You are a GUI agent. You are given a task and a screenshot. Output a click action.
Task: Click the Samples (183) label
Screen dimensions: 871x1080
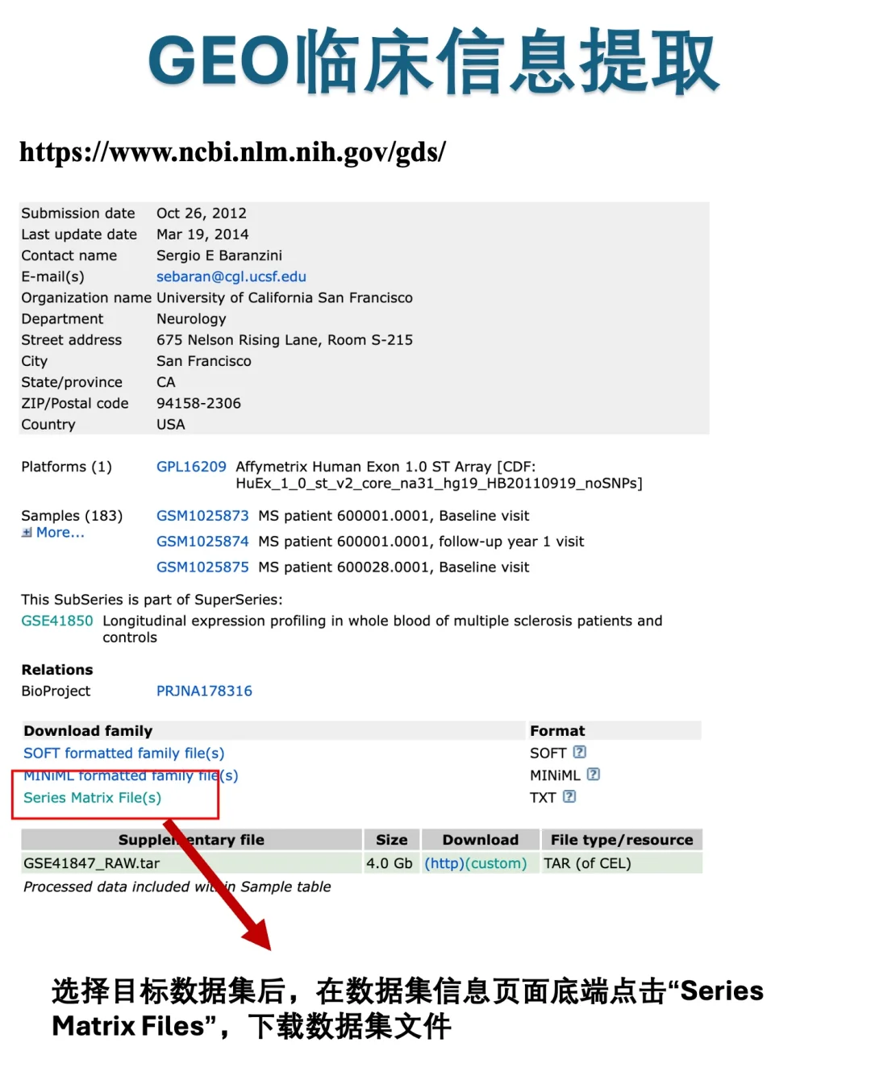pos(72,516)
